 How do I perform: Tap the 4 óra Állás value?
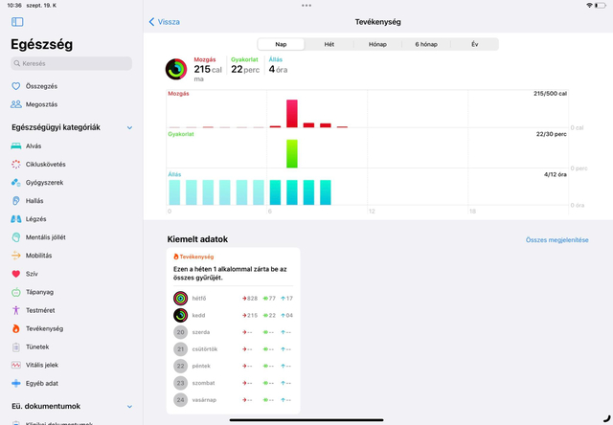tap(278, 70)
